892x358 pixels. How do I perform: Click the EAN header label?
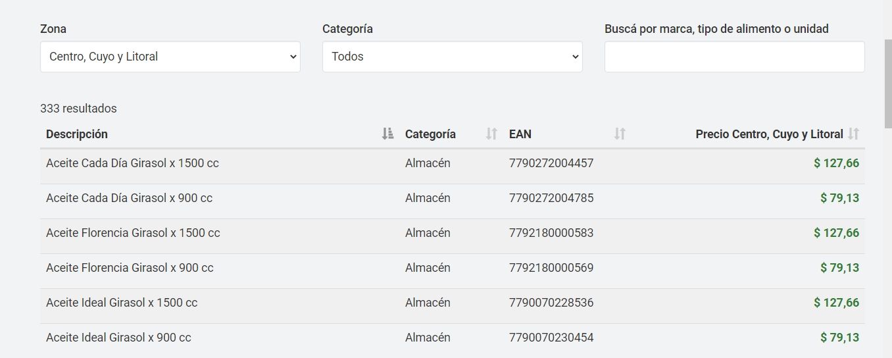pos(520,134)
